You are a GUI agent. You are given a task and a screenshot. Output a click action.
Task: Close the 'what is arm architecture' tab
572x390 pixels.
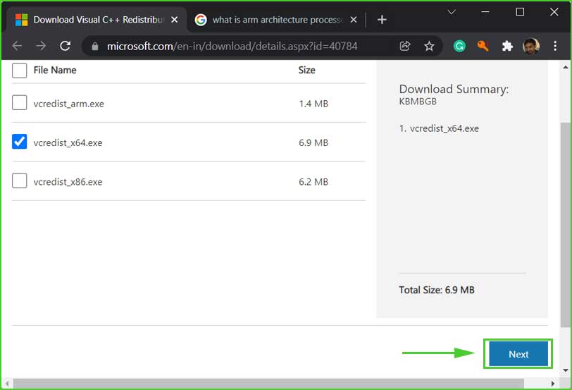click(354, 20)
